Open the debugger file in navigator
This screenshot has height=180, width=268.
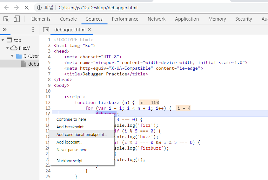pos(19,64)
